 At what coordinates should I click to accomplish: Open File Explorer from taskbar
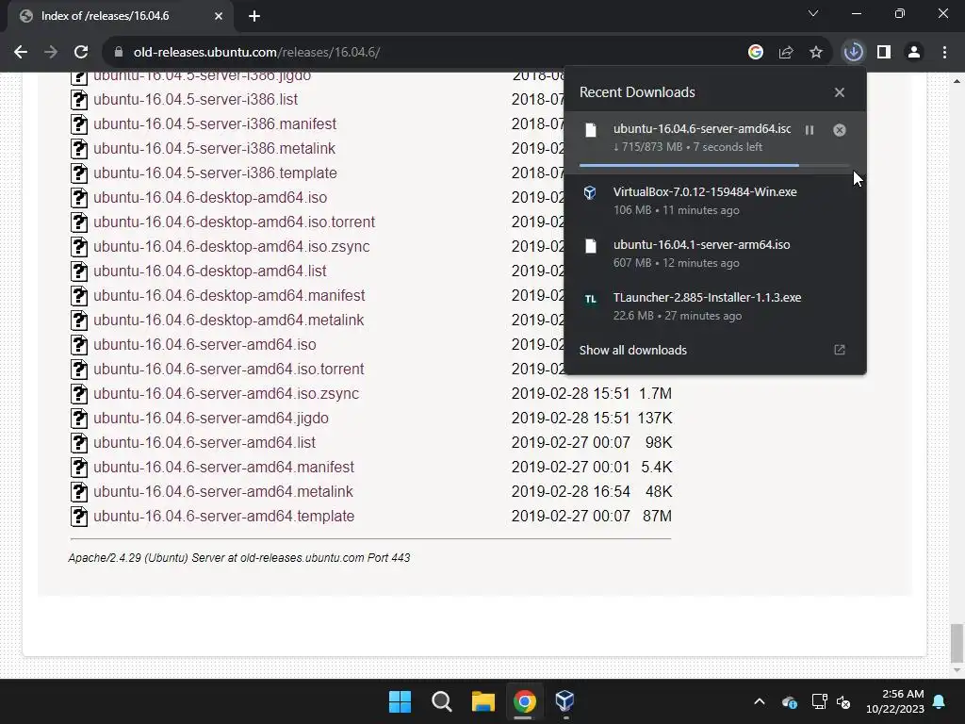pyautogui.click(x=483, y=701)
